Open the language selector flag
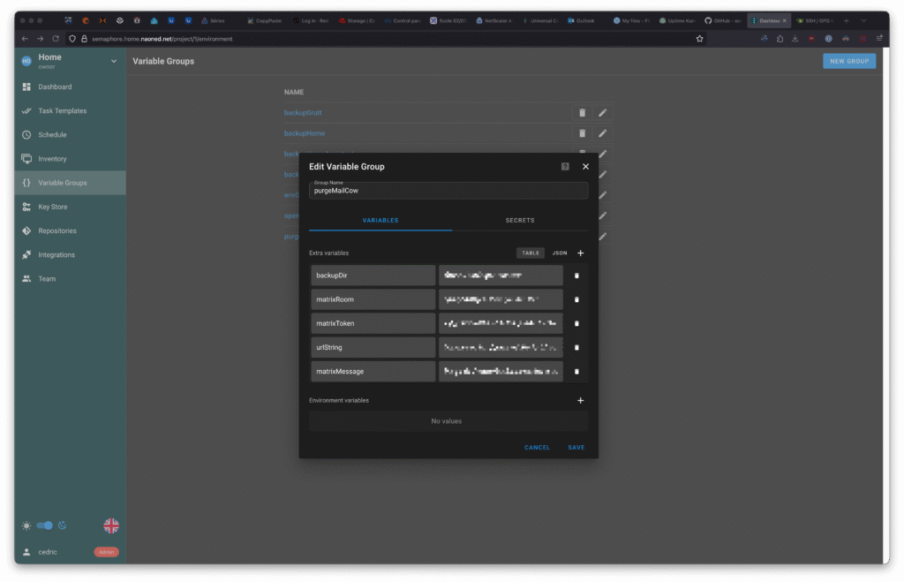This screenshot has height=582, width=904. pos(111,525)
